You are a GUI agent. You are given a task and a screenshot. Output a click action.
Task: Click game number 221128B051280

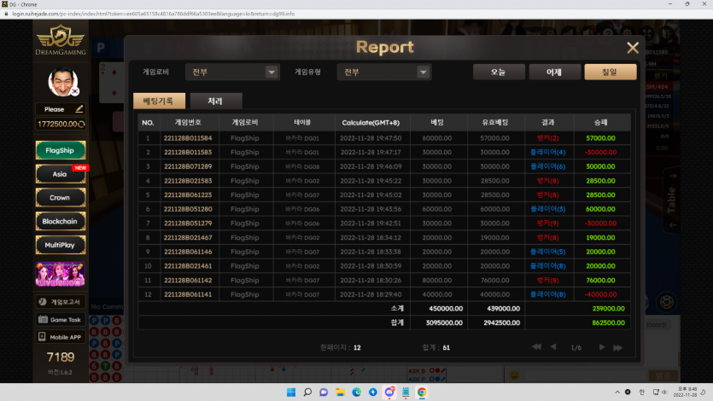coord(188,209)
